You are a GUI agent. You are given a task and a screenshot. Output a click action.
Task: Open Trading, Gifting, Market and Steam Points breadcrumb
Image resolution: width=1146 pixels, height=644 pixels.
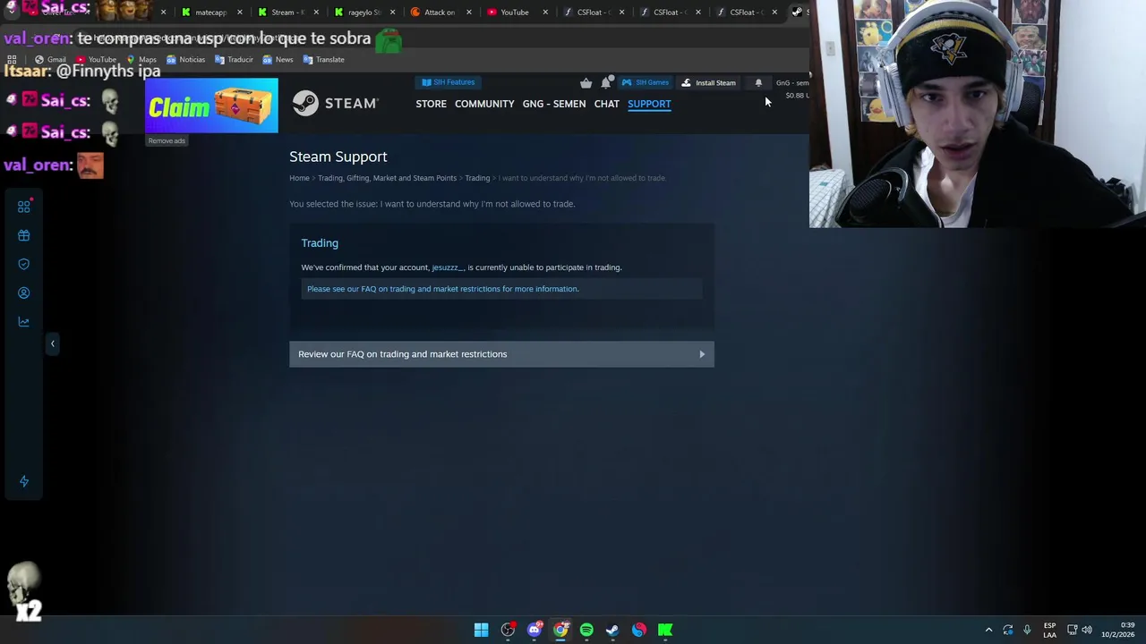point(387,178)
